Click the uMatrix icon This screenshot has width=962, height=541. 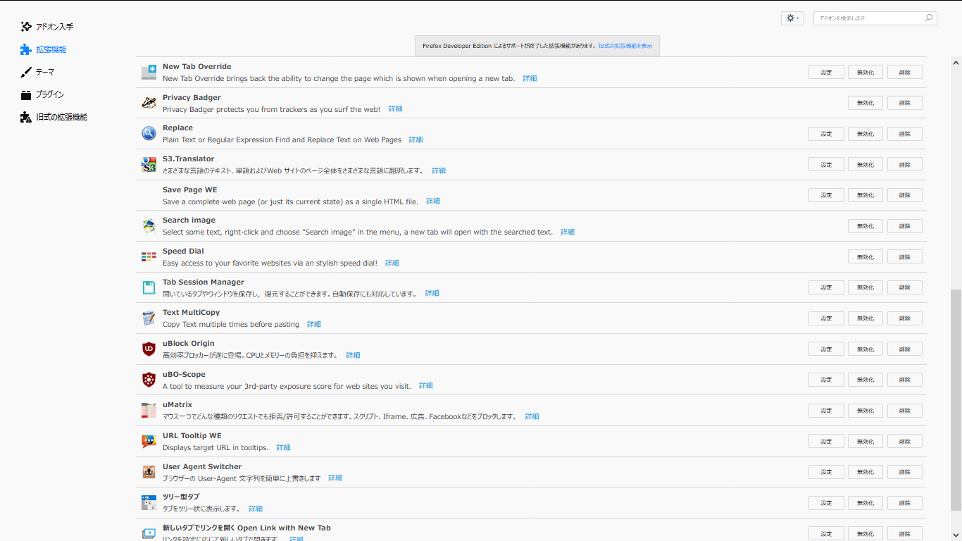pyautogui.click(x=149, y=410)
